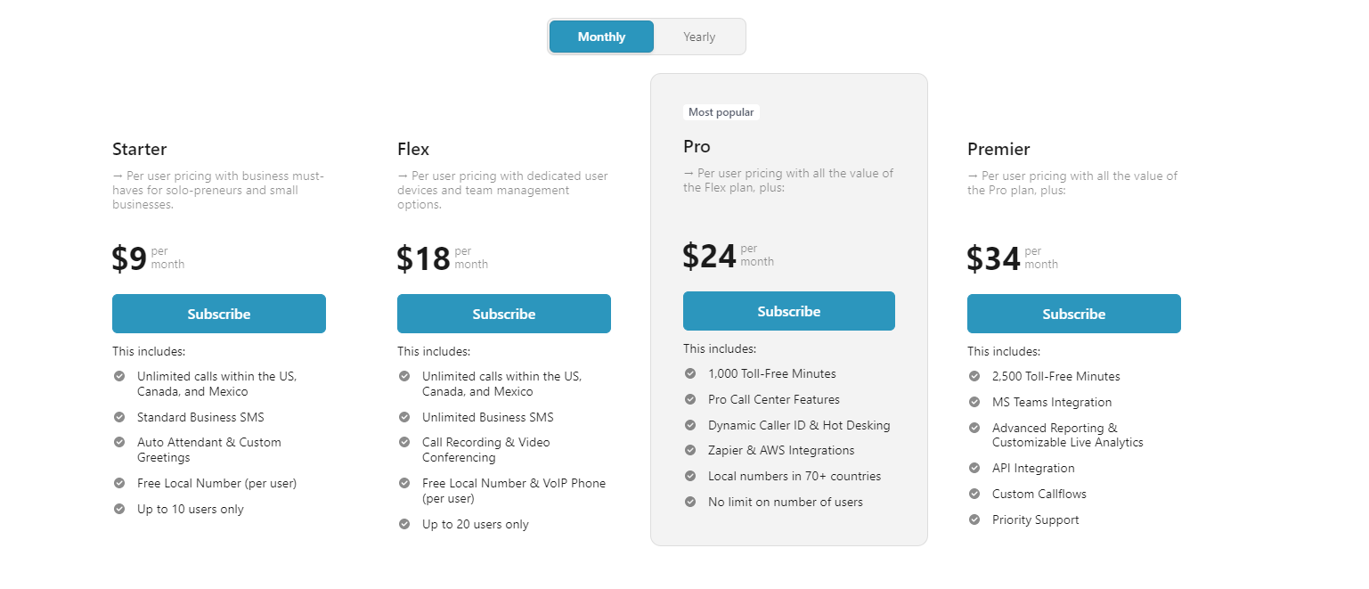This screenshot has height=589, width=1369.
Task: Click the Most popular badge
Action: click(721, 112)
